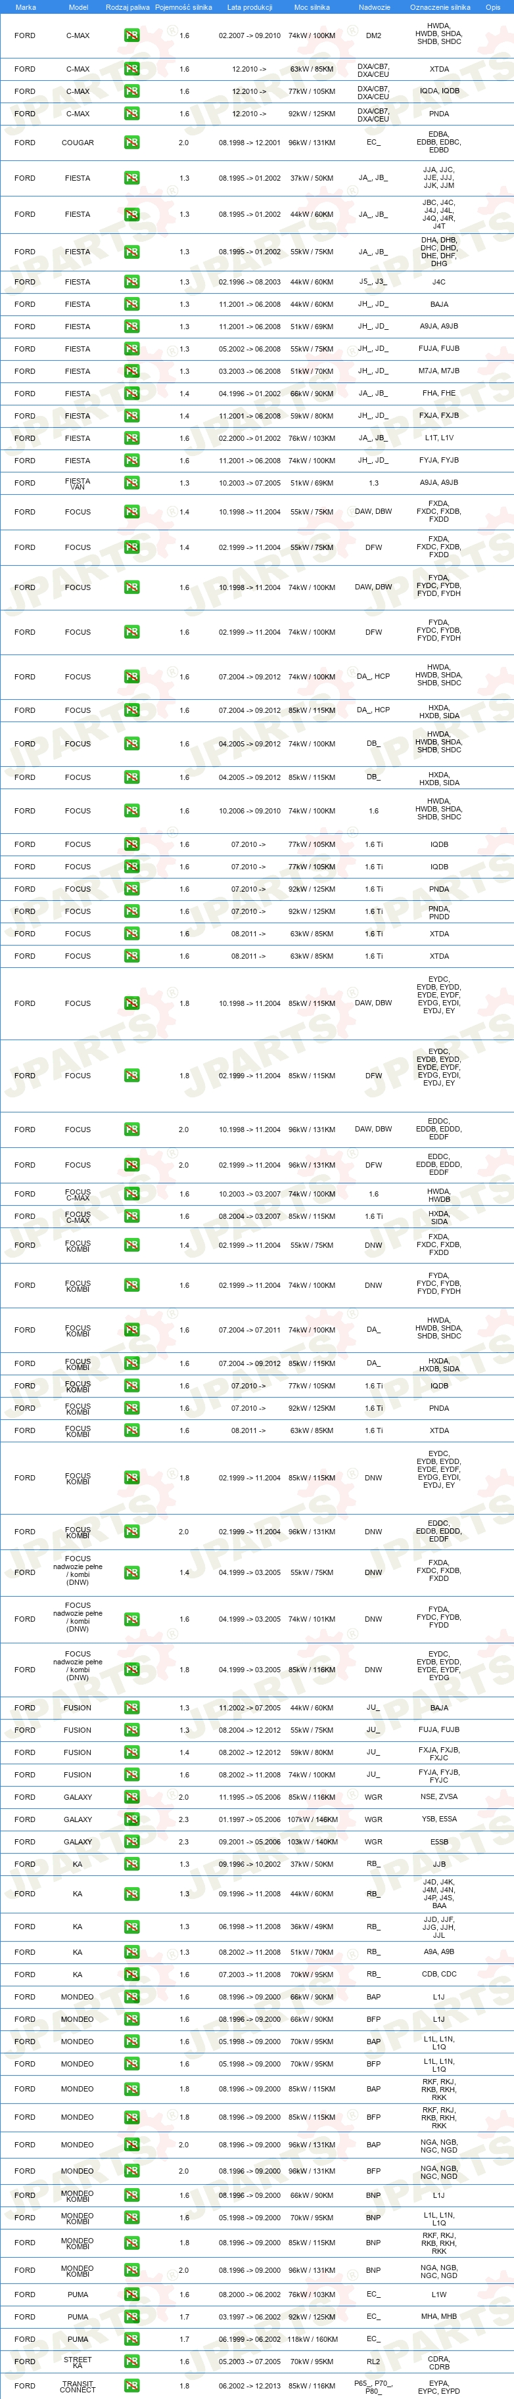Select the FIESTA VAN model cell

pos(78,484)
